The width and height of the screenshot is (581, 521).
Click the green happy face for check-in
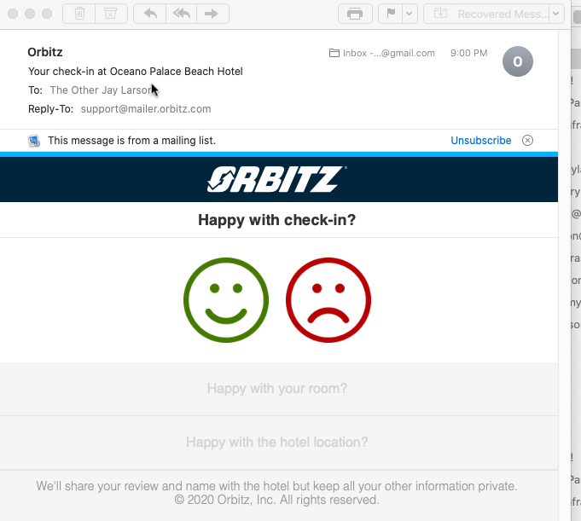[226, 300]
